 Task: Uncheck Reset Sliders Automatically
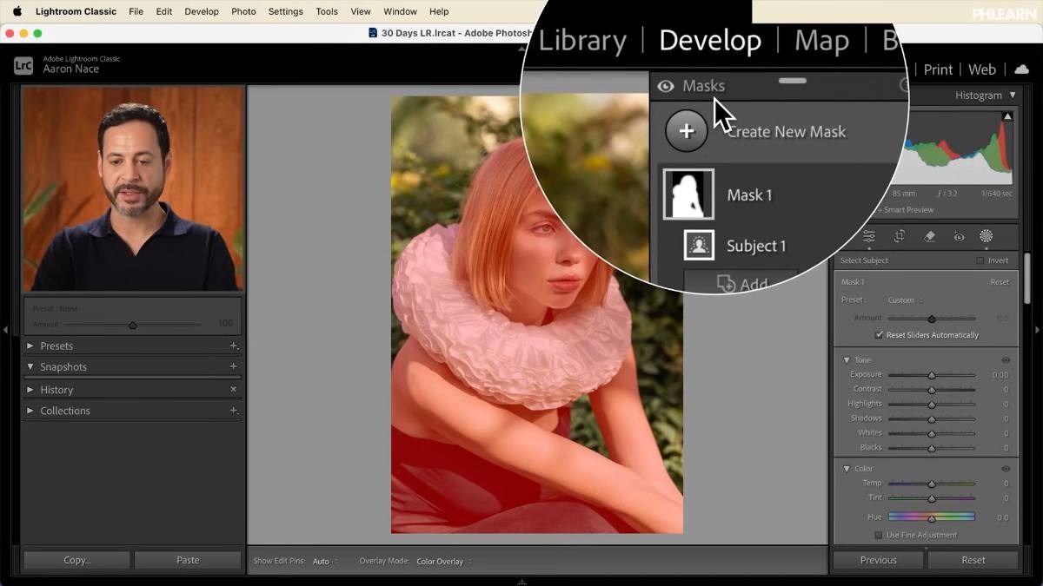[879, 335]
